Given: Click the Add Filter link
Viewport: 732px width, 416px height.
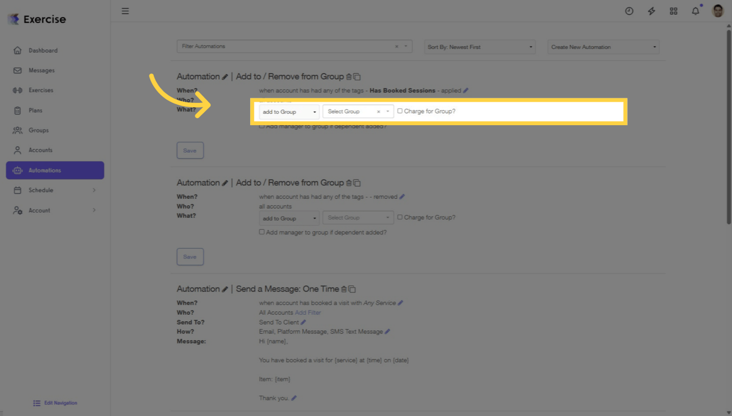Looking at the screenshot, I should (x=308, y=312).
